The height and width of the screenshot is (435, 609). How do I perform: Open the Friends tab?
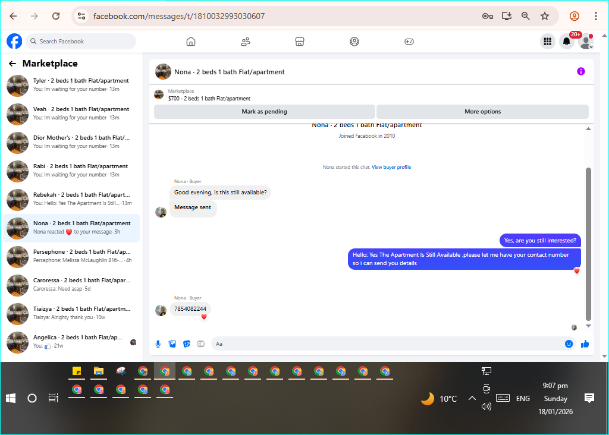pos(246,42)
